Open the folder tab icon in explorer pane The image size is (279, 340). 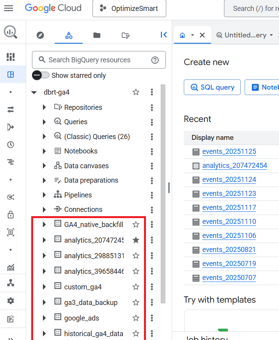[97, 35]
